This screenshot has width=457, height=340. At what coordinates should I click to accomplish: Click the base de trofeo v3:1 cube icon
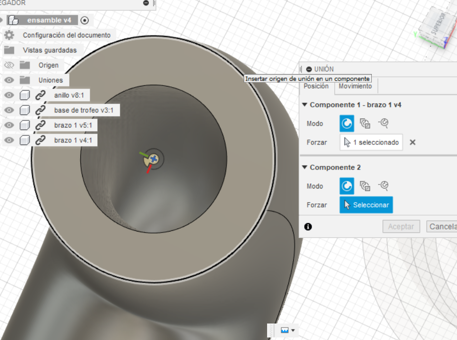[x=25, y=110]
